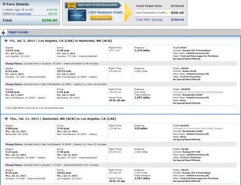Viewport: 241px width, 185px height.
Task: Click the green $358.60 Total in Fare Details
Action: pos(50,20)
